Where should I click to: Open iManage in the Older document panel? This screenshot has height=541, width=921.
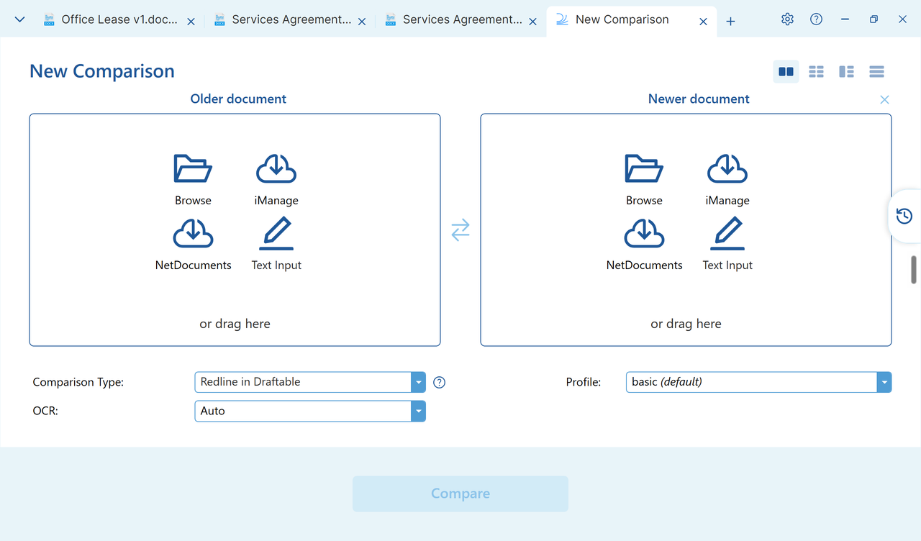coord(276,179)
